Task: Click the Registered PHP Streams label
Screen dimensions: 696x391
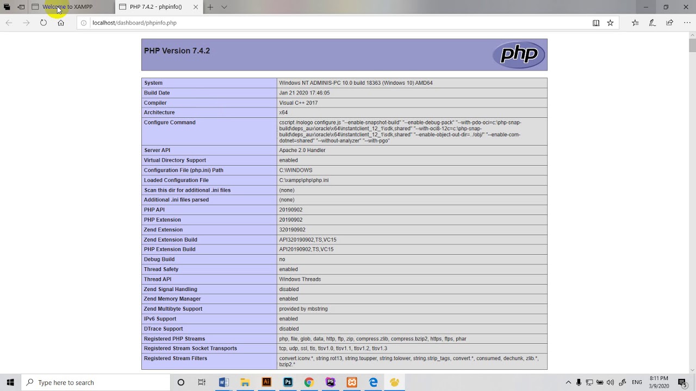Action: [x=175, y=339]
